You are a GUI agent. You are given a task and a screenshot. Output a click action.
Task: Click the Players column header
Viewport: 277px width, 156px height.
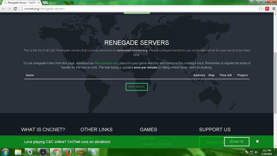pyautogui.click(x=242, y=75)
